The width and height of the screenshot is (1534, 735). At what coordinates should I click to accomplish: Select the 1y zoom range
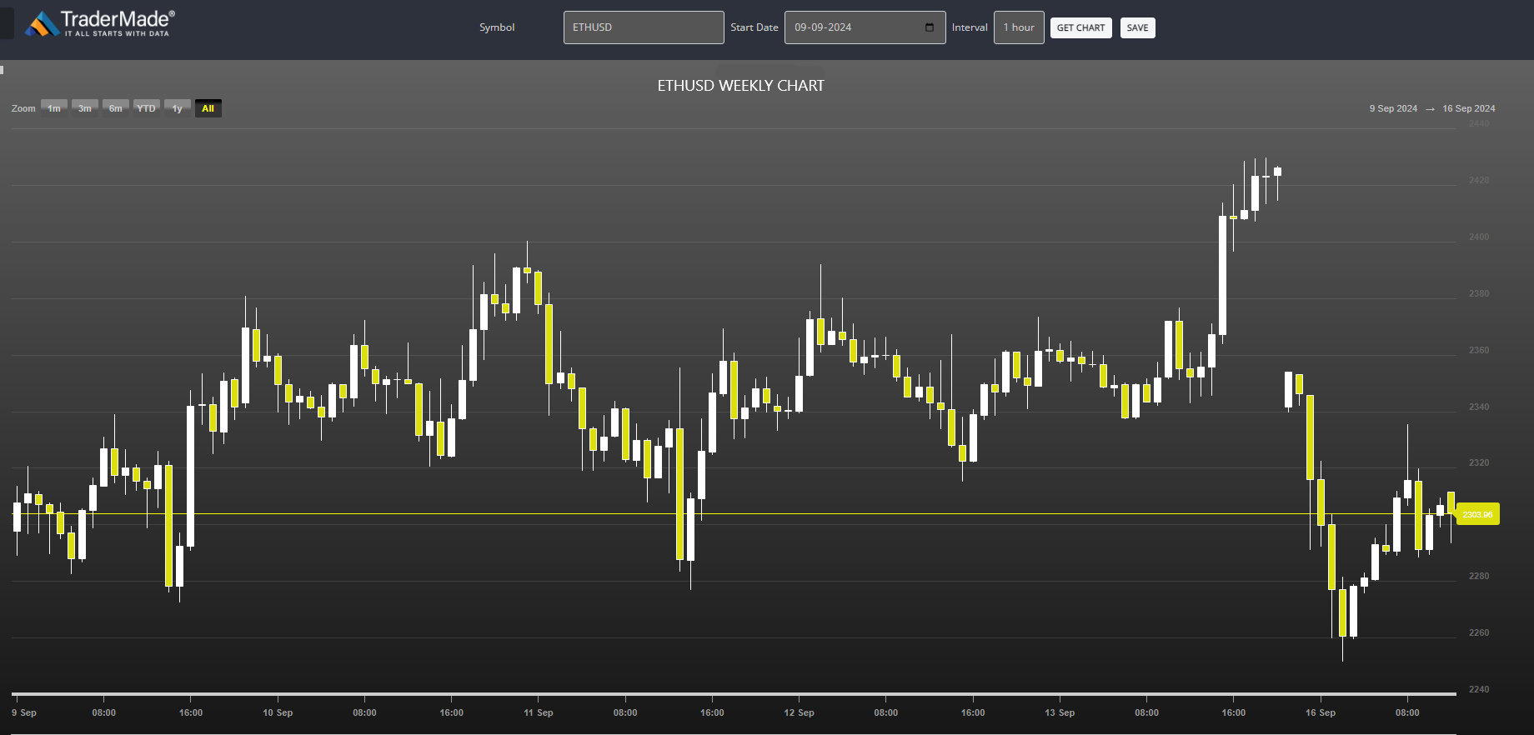click(178, 108)
